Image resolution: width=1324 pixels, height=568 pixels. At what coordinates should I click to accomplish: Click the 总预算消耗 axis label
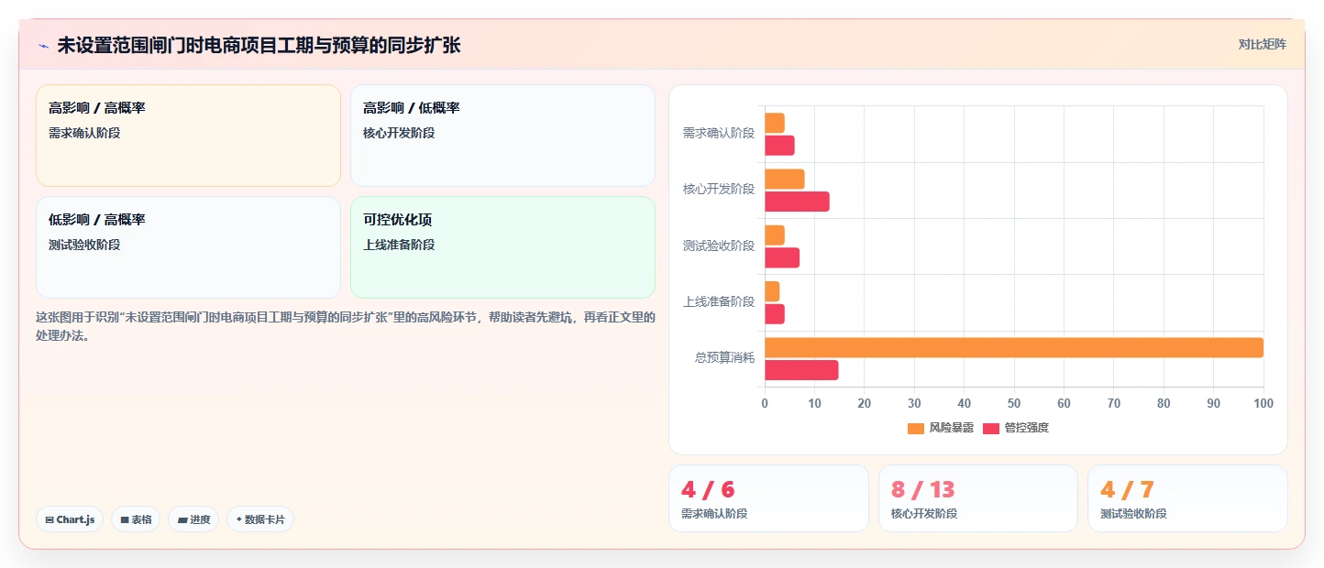(x=725, y=358)
